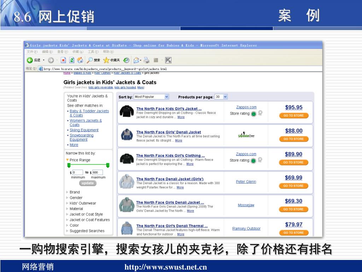
Task: Open the Favorites menu (收藏)
Action: pyautogui.click(x=77, y=52)
